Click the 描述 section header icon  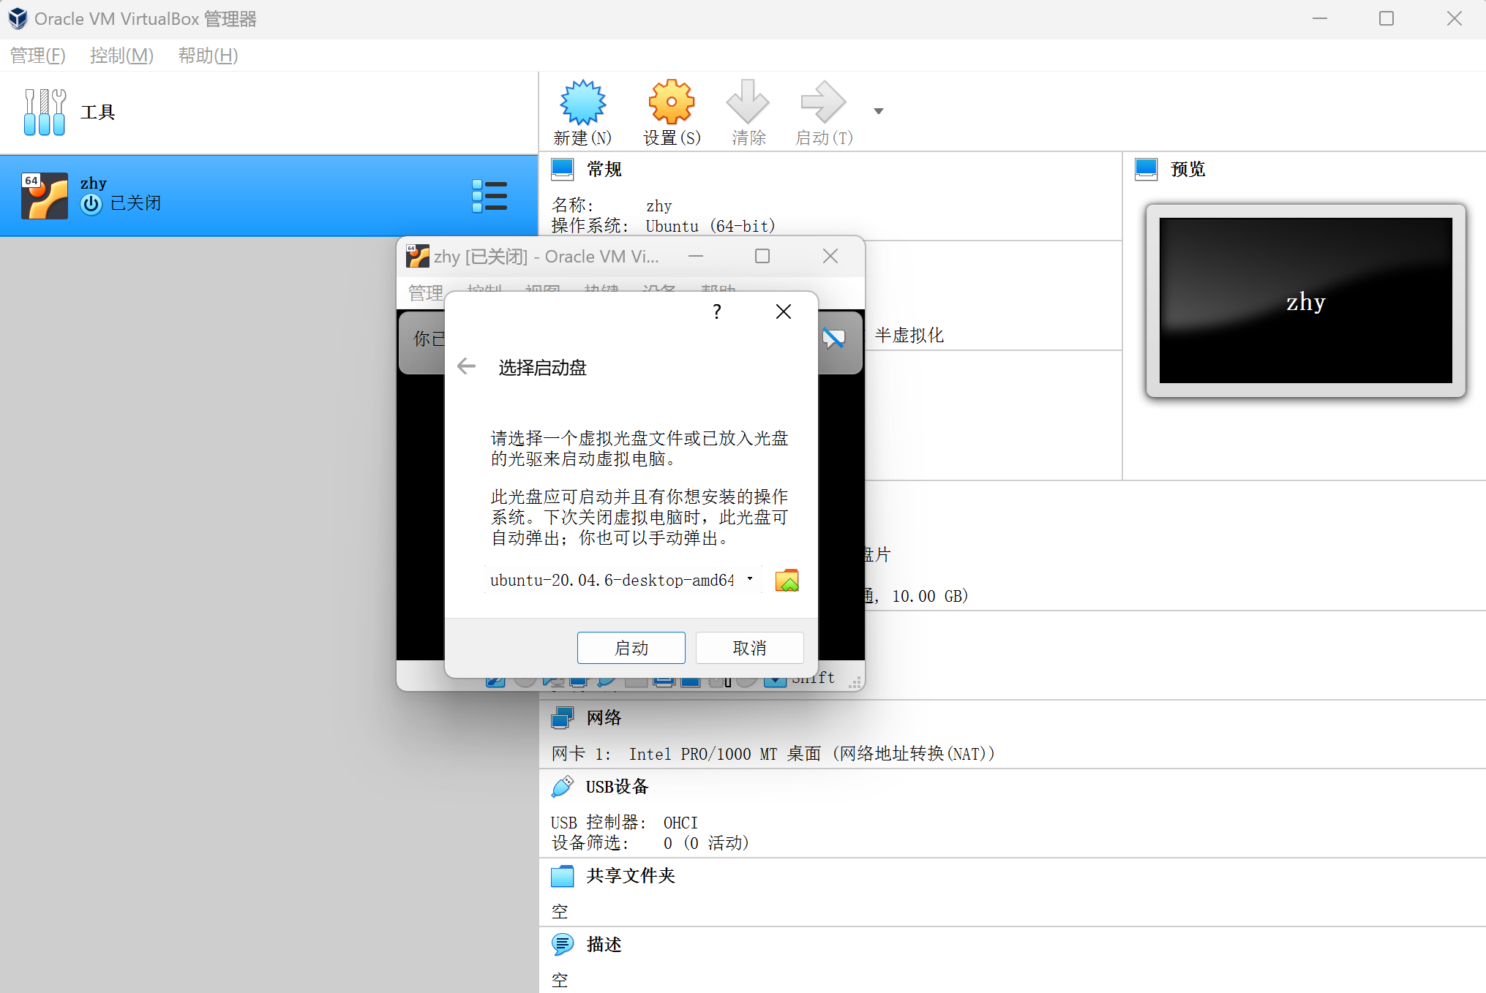click(563, 945)
